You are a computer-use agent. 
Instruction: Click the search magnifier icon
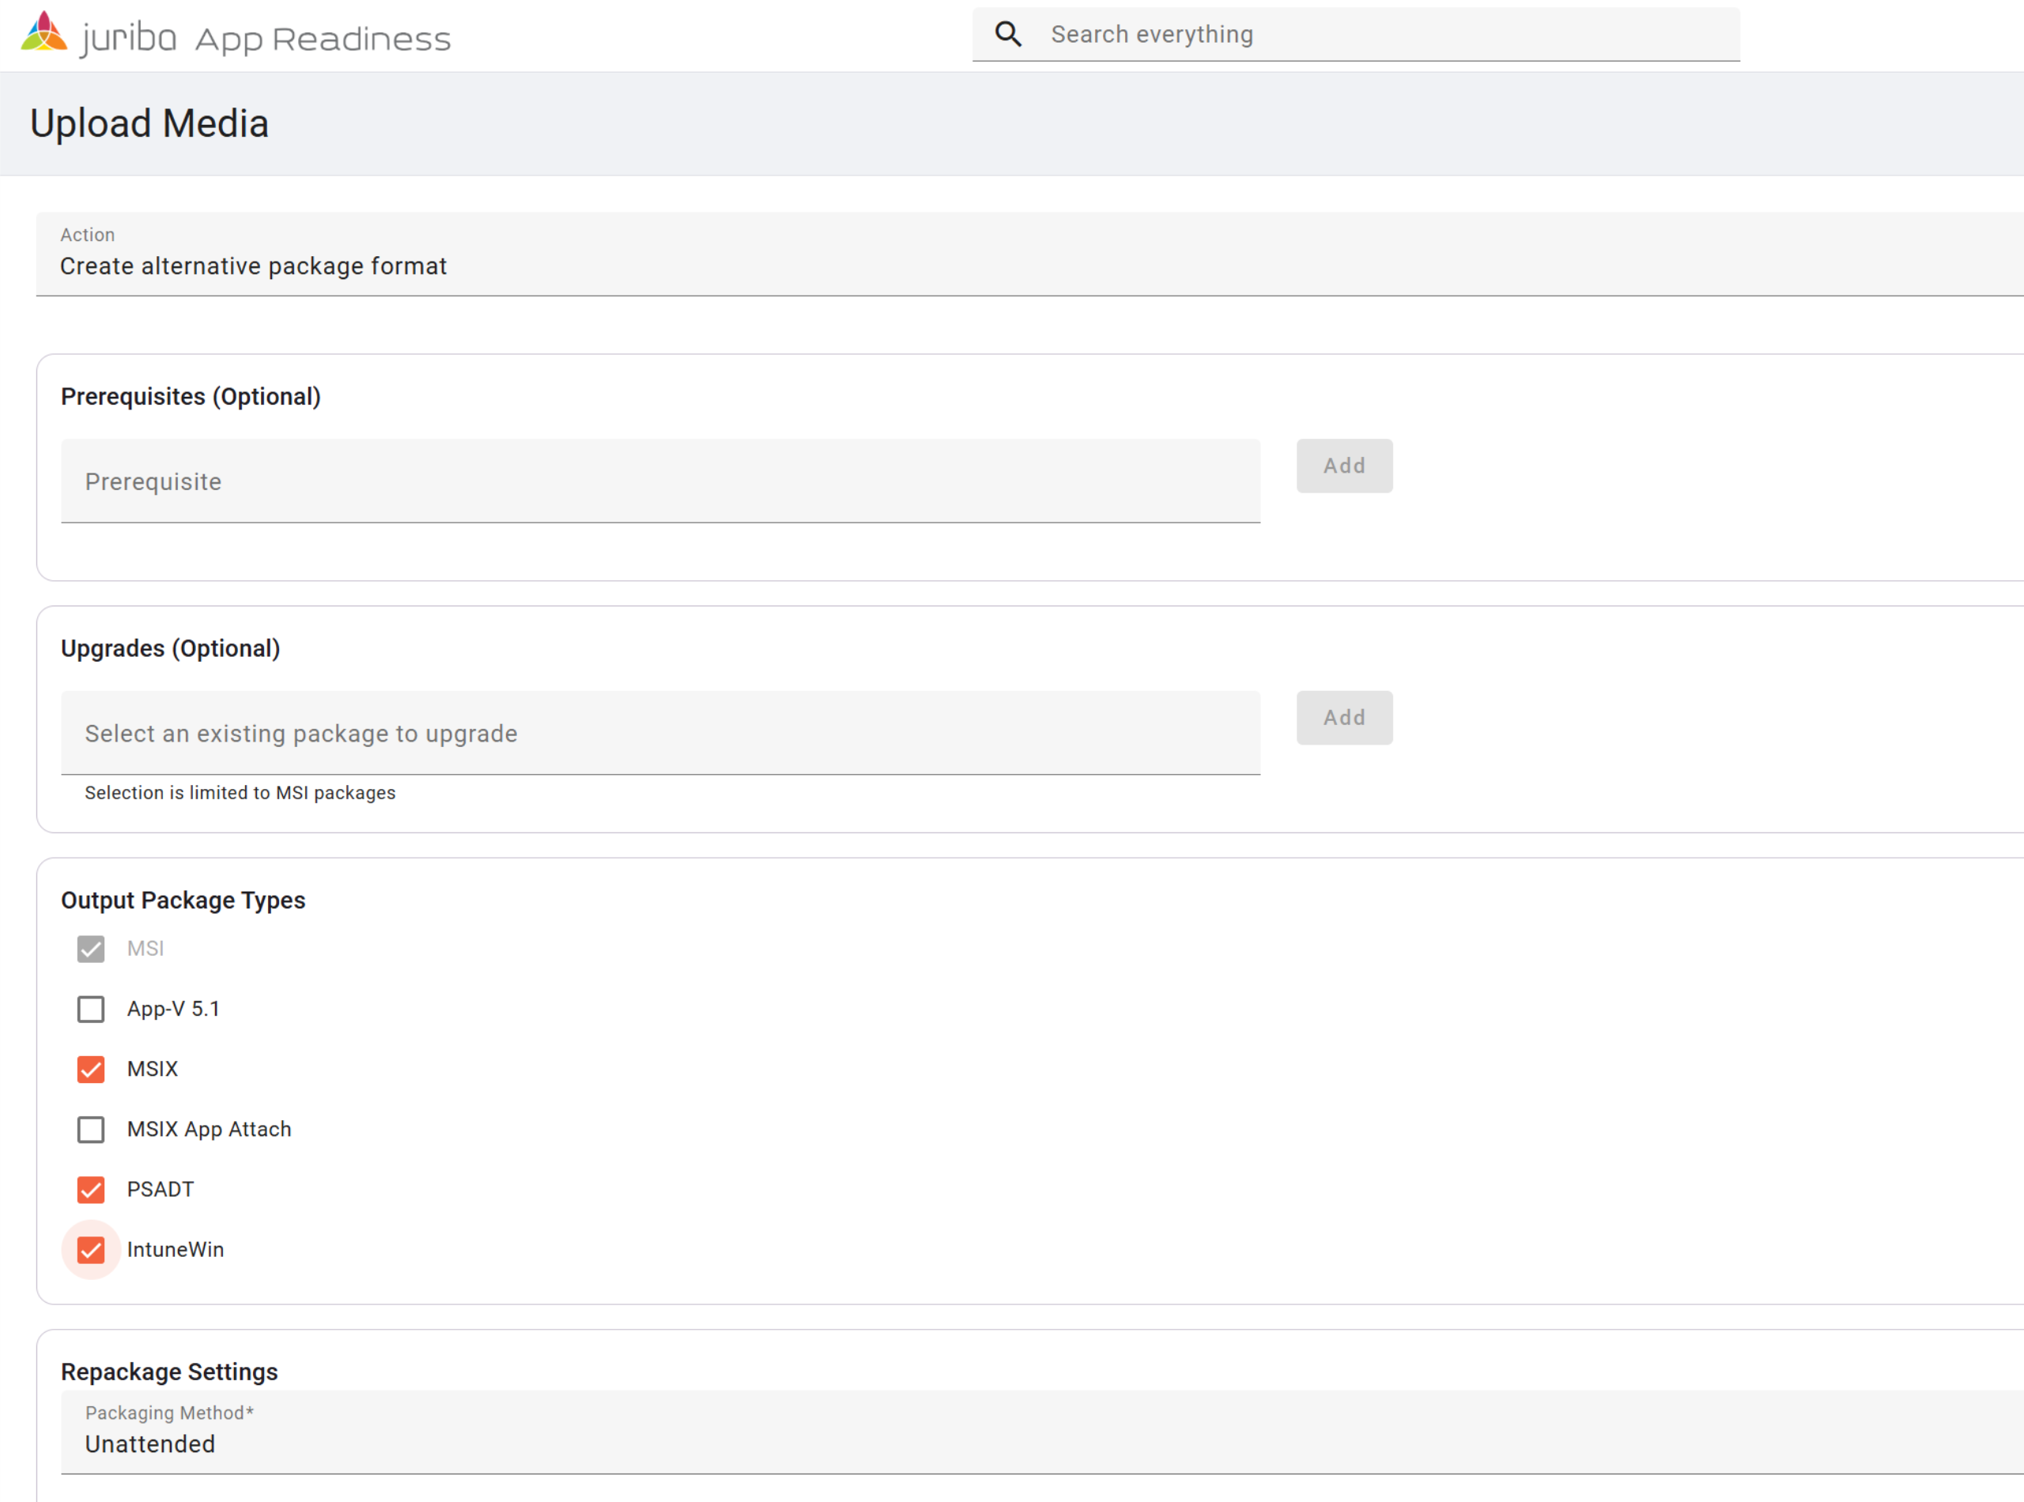pos(1007,35)
